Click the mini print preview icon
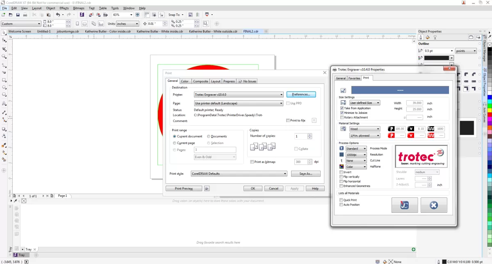Screen dimensions: 492x264 tap(207, 189)
